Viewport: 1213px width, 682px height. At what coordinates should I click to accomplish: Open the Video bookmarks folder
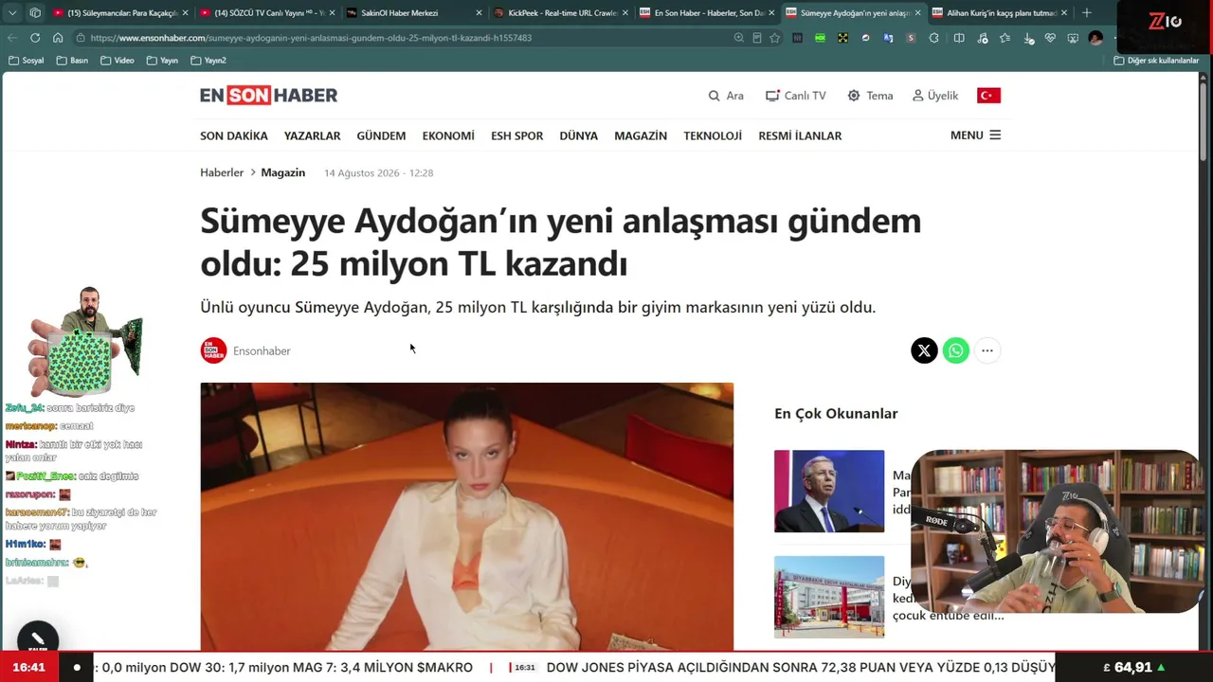(118, 61)
